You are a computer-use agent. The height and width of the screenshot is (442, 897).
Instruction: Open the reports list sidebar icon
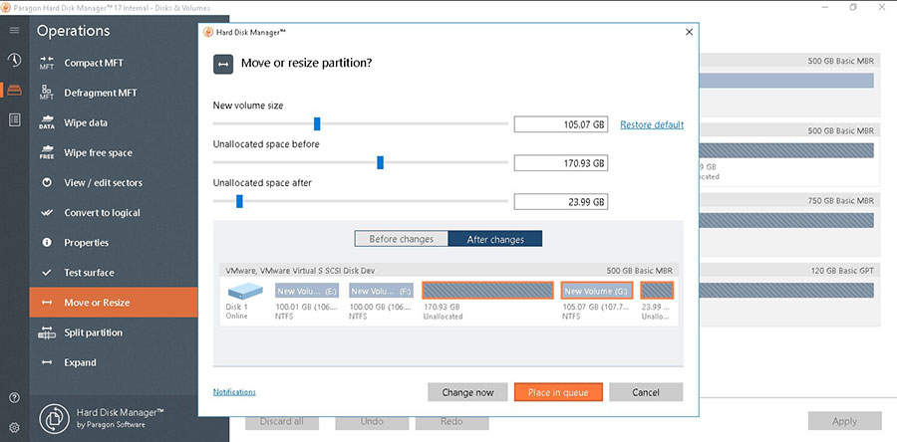pos(14,119)
